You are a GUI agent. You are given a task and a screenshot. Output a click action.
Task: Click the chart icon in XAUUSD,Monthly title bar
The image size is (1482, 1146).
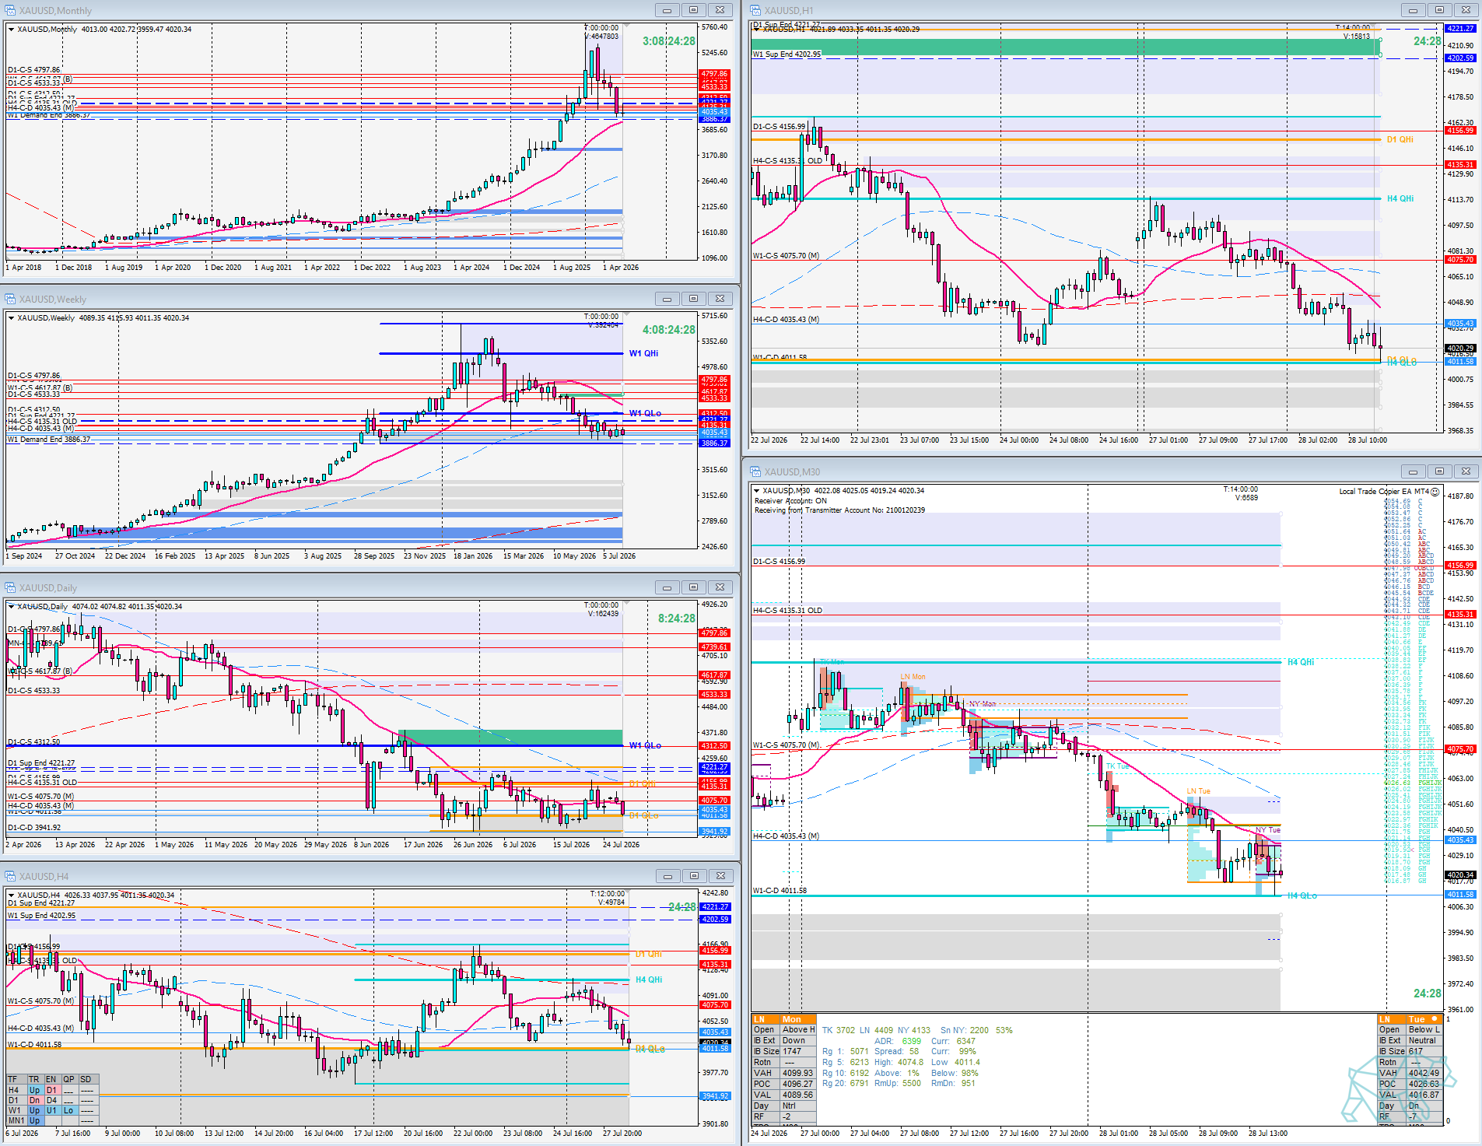(11, 10)
